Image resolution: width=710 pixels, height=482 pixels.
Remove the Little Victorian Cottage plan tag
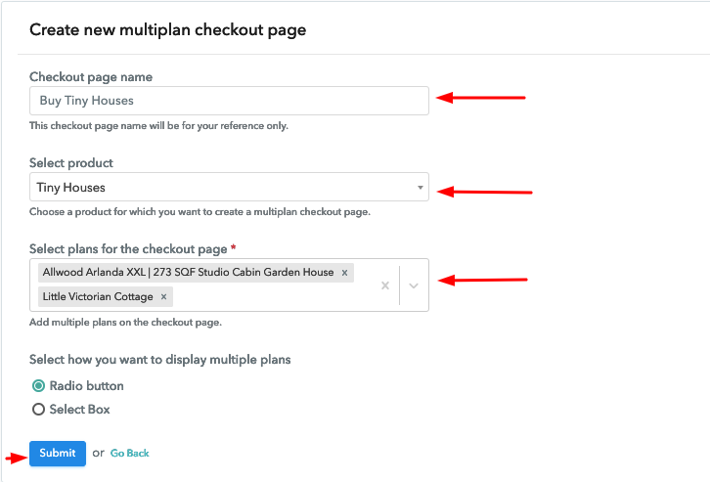pyautogui.click(x=164, y=297)
